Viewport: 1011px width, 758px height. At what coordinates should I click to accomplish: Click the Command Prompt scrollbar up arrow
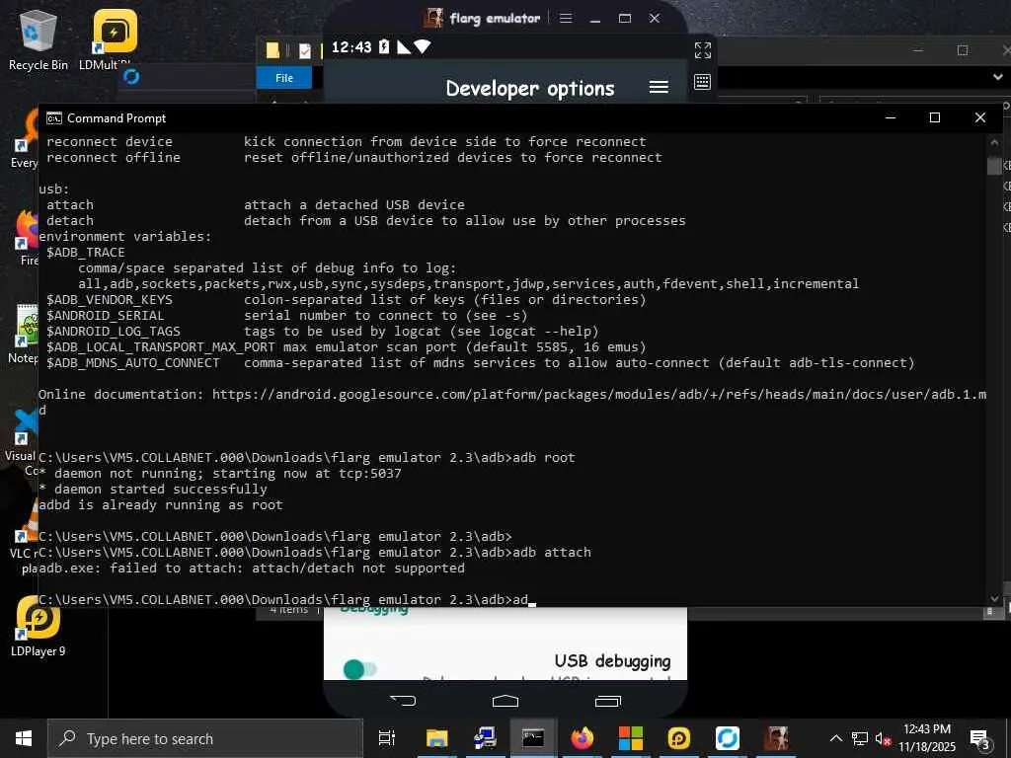click(x=994, y=142)
